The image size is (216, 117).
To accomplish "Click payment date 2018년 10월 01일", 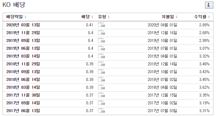I will [162, 71].
